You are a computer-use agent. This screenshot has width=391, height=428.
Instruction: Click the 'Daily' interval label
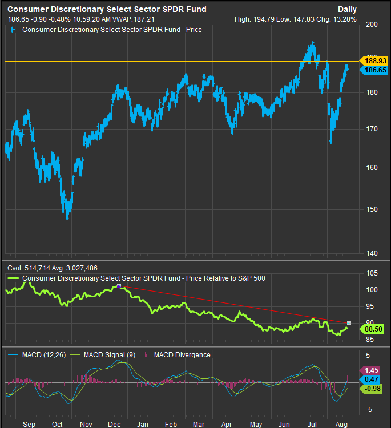click(x=347, y=10)
